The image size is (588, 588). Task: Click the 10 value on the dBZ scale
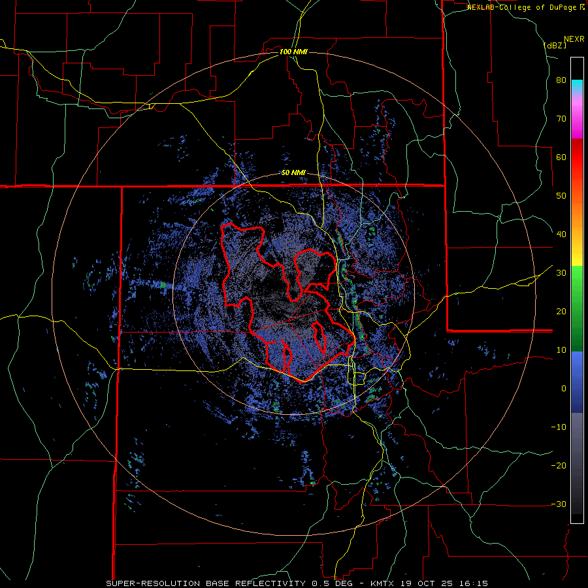pyautogui.click(x=561, y=350)
